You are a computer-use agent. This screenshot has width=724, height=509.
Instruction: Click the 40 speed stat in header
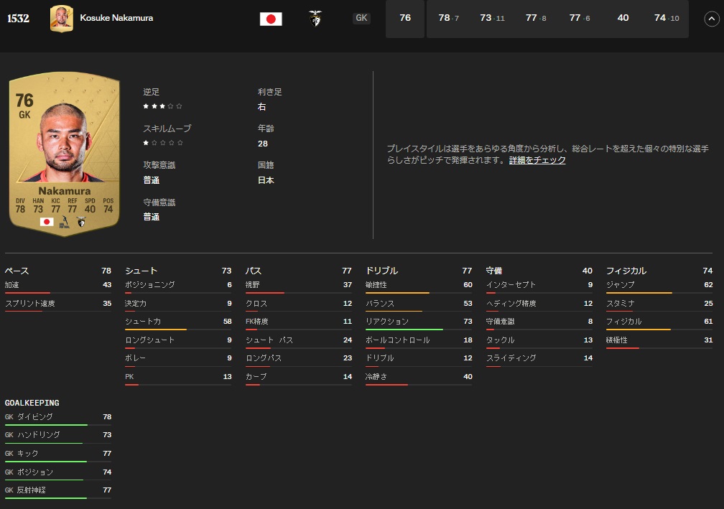tap(623, 18)
